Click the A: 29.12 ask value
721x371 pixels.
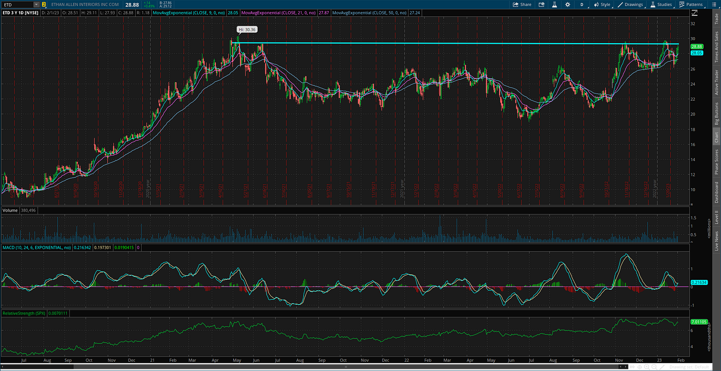click(x=165, y=6)
